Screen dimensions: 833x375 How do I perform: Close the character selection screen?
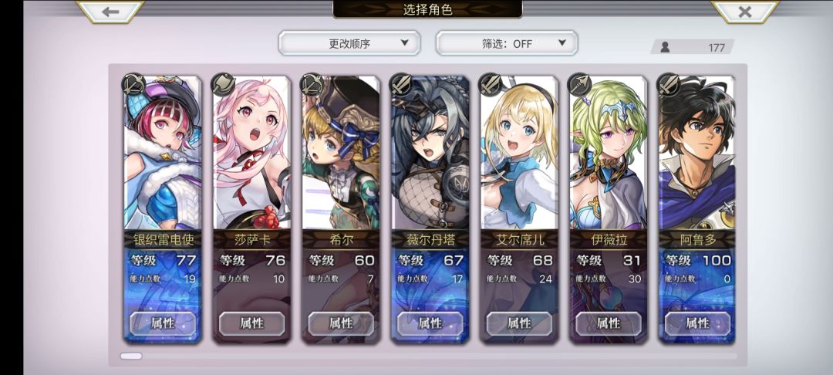pyautogui.click(x=745, y=12)
